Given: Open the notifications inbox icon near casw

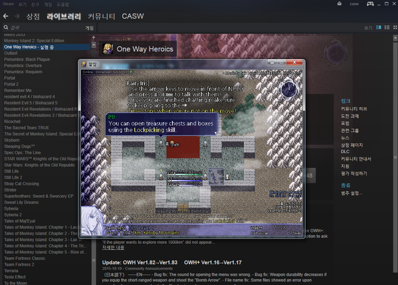Looking at the screenshot, I should (x=340, y=3).
